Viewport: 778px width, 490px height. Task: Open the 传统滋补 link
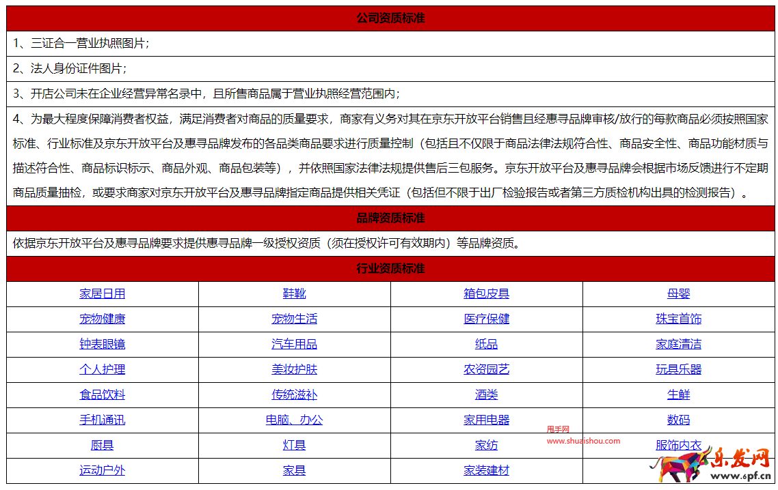point(294,395)
